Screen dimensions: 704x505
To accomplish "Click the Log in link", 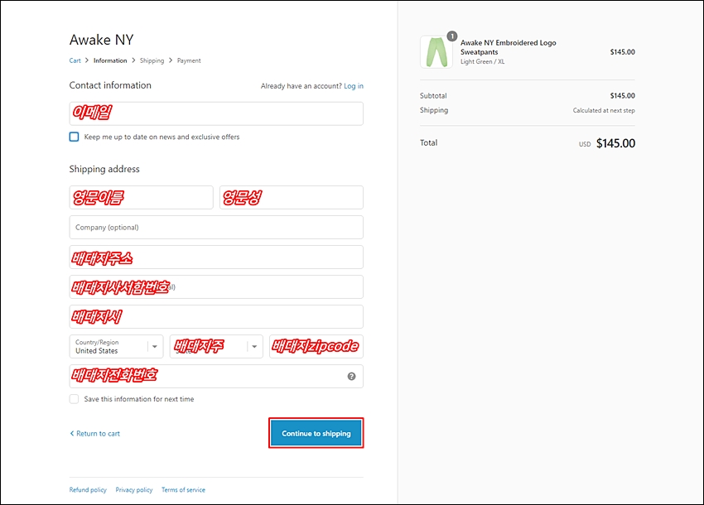I will (x=354, y=86).
